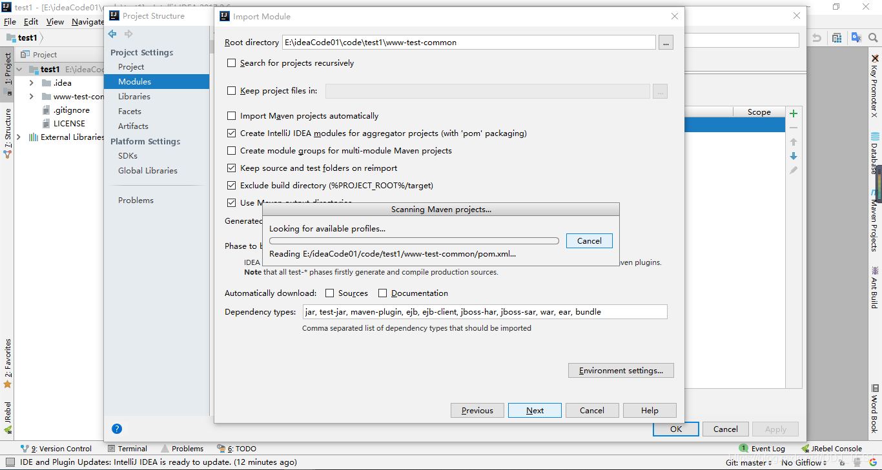Click the green plus add dependency icon
The width and height of the screenshot is (882, 470).
pos(794,113)
